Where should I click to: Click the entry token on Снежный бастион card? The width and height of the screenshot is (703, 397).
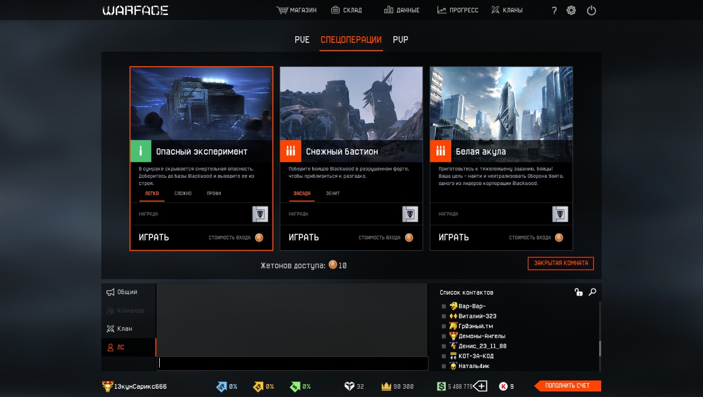[x=409, y=238]
